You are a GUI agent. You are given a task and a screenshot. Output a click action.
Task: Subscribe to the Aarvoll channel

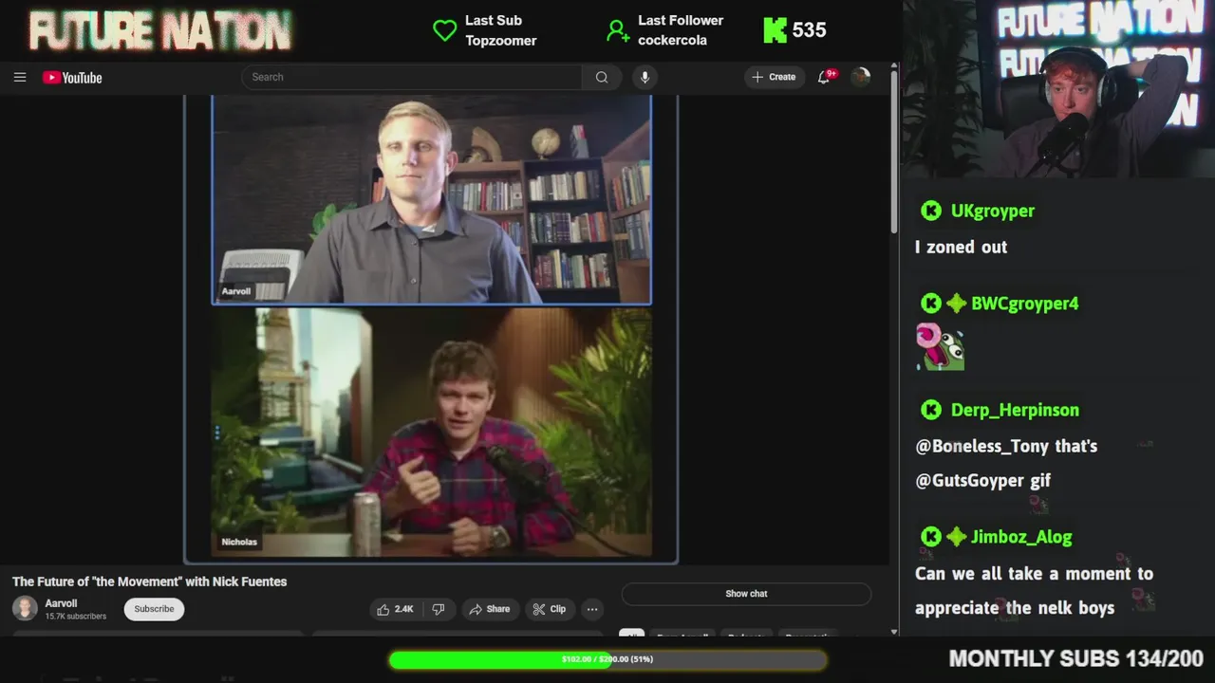click(154, 609)
